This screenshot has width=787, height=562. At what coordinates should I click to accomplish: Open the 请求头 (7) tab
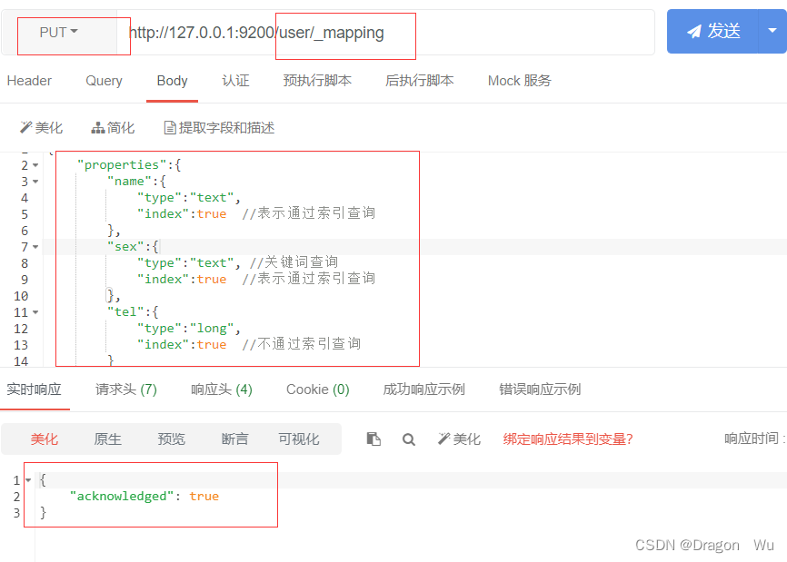click(126, 389)
